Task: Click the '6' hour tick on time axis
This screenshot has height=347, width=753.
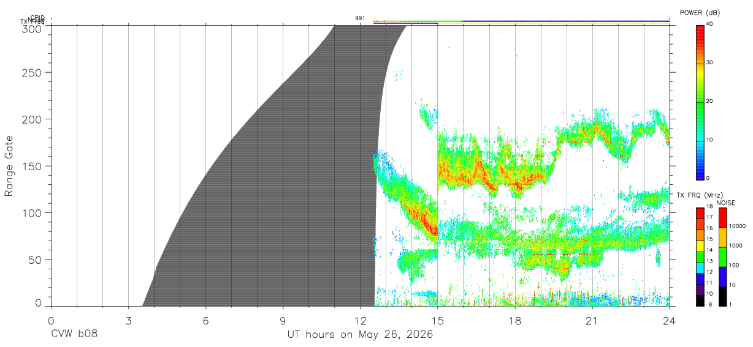Action: 206,321
